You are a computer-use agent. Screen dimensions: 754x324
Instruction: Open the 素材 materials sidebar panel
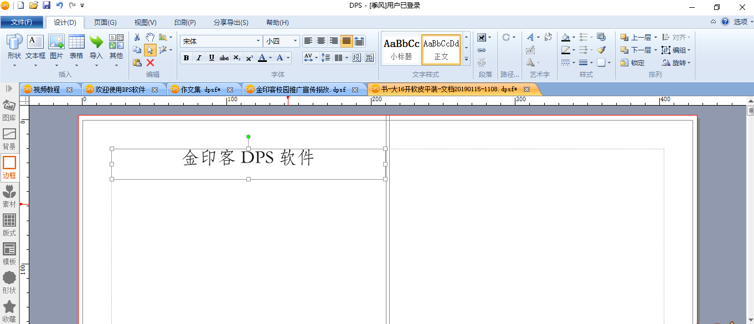pyautogui.click(x=9, y=197)
